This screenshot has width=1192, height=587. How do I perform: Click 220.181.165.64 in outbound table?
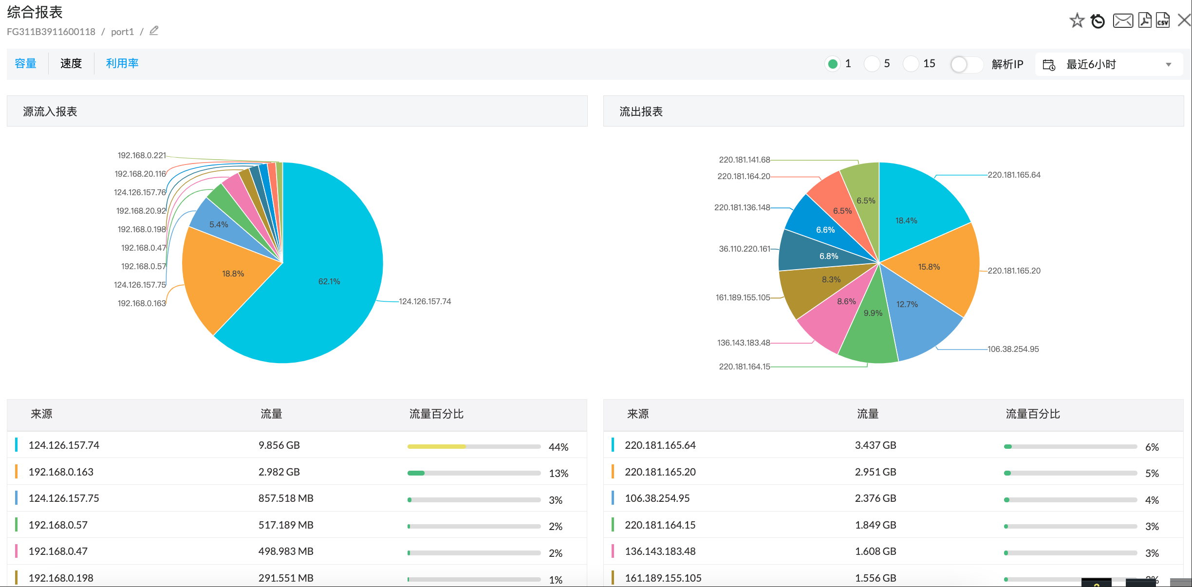(x=660, y=445)
